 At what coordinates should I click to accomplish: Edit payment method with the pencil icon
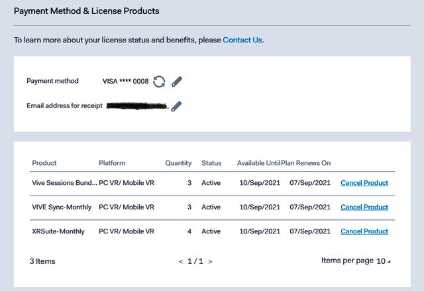tap(177, 82)
